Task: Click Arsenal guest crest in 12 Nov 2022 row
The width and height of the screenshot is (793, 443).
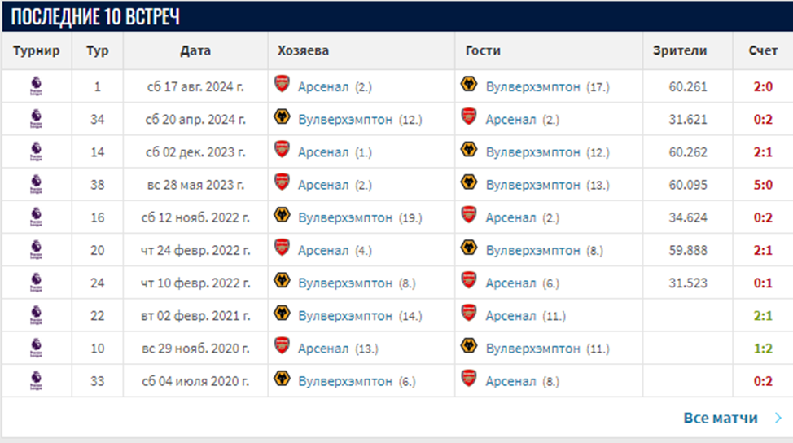Action: click(469, 216)
